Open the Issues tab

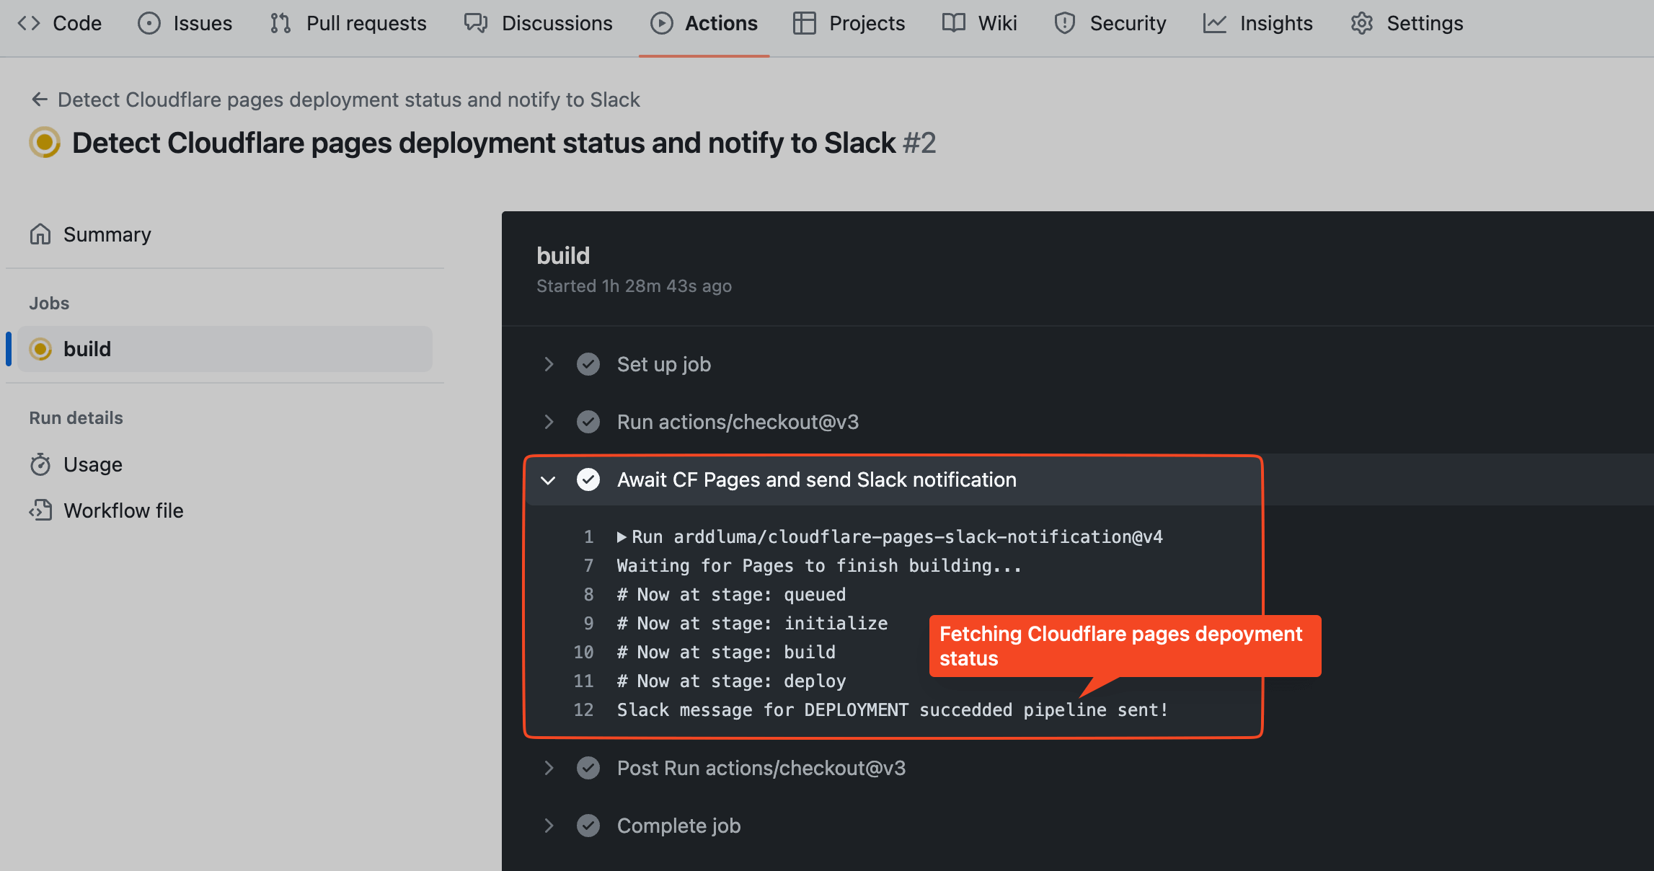(185, 23)
